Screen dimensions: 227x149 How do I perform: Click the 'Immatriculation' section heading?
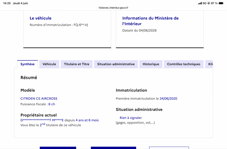click(131, 90)
